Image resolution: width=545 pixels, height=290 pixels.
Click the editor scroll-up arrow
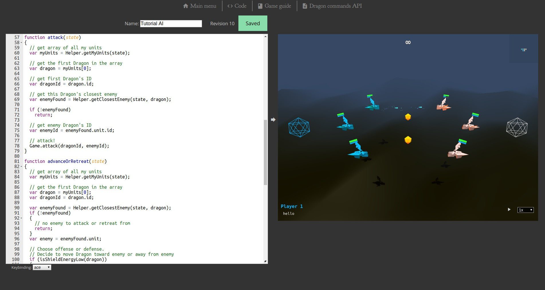[265, 36]
